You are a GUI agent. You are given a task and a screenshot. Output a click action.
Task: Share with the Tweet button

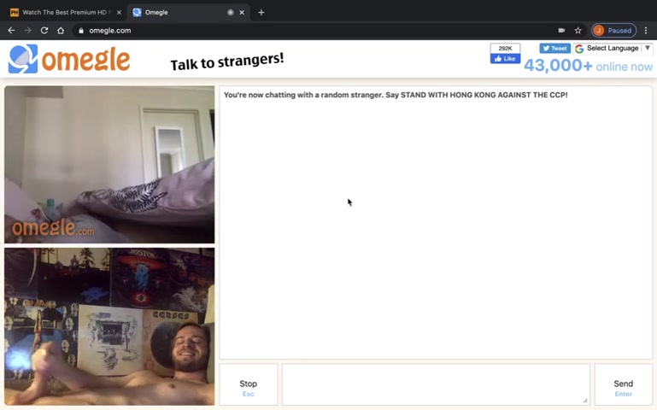554,49
